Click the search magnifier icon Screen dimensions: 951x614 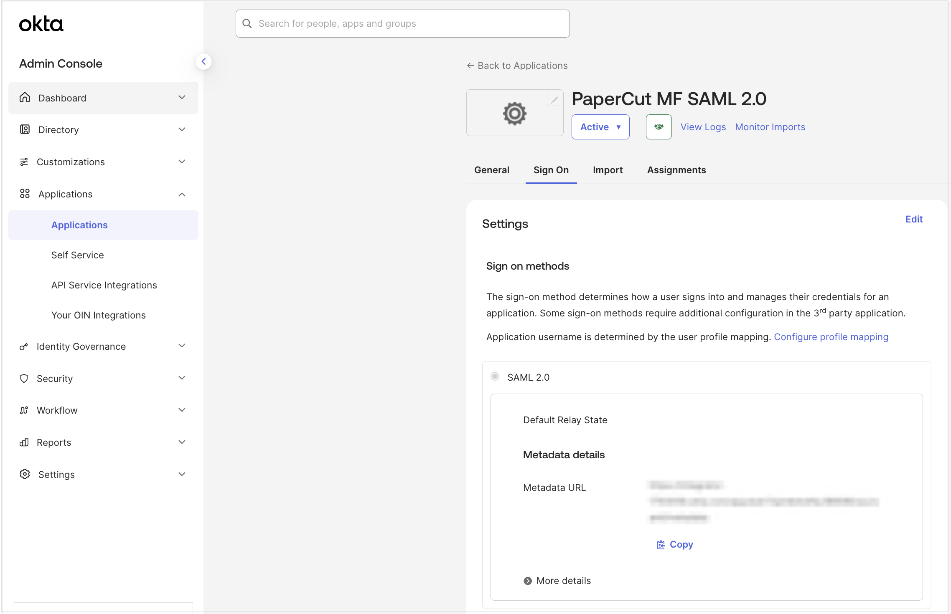tap(247, 23)
